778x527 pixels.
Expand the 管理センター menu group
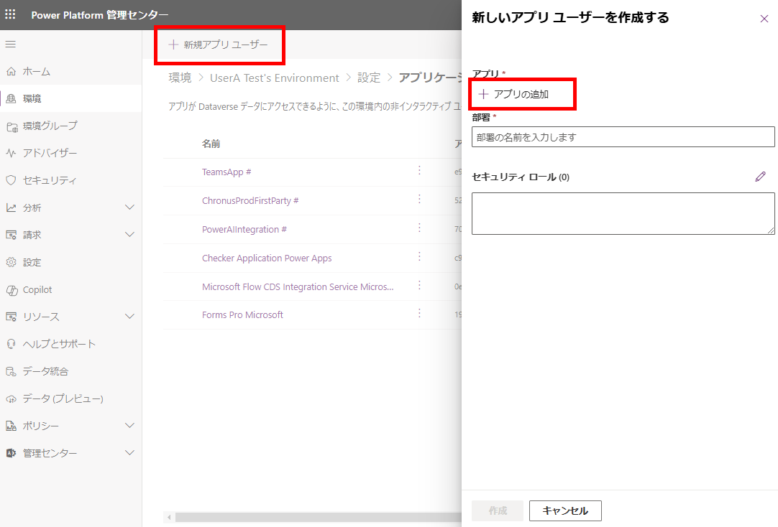click(x=129, y=453)
